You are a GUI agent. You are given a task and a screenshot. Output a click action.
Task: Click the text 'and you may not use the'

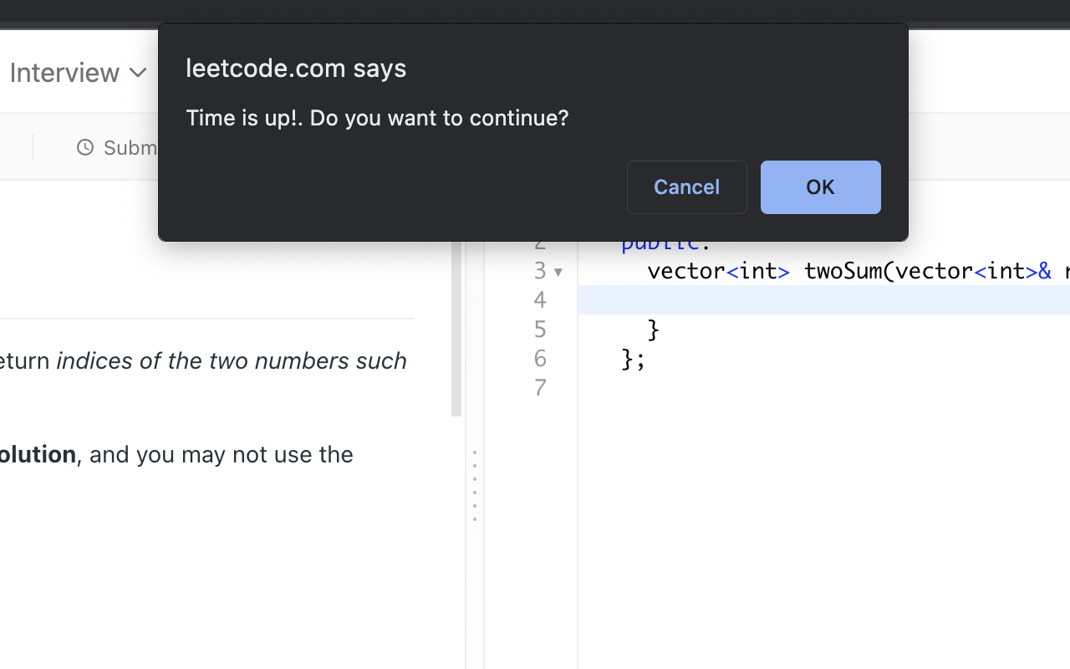222,455
